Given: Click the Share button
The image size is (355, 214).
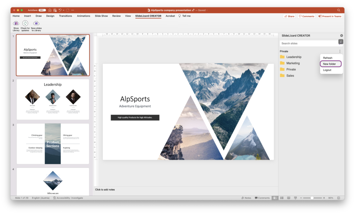Looking at the screenshot, I should [x=289, y=16].
